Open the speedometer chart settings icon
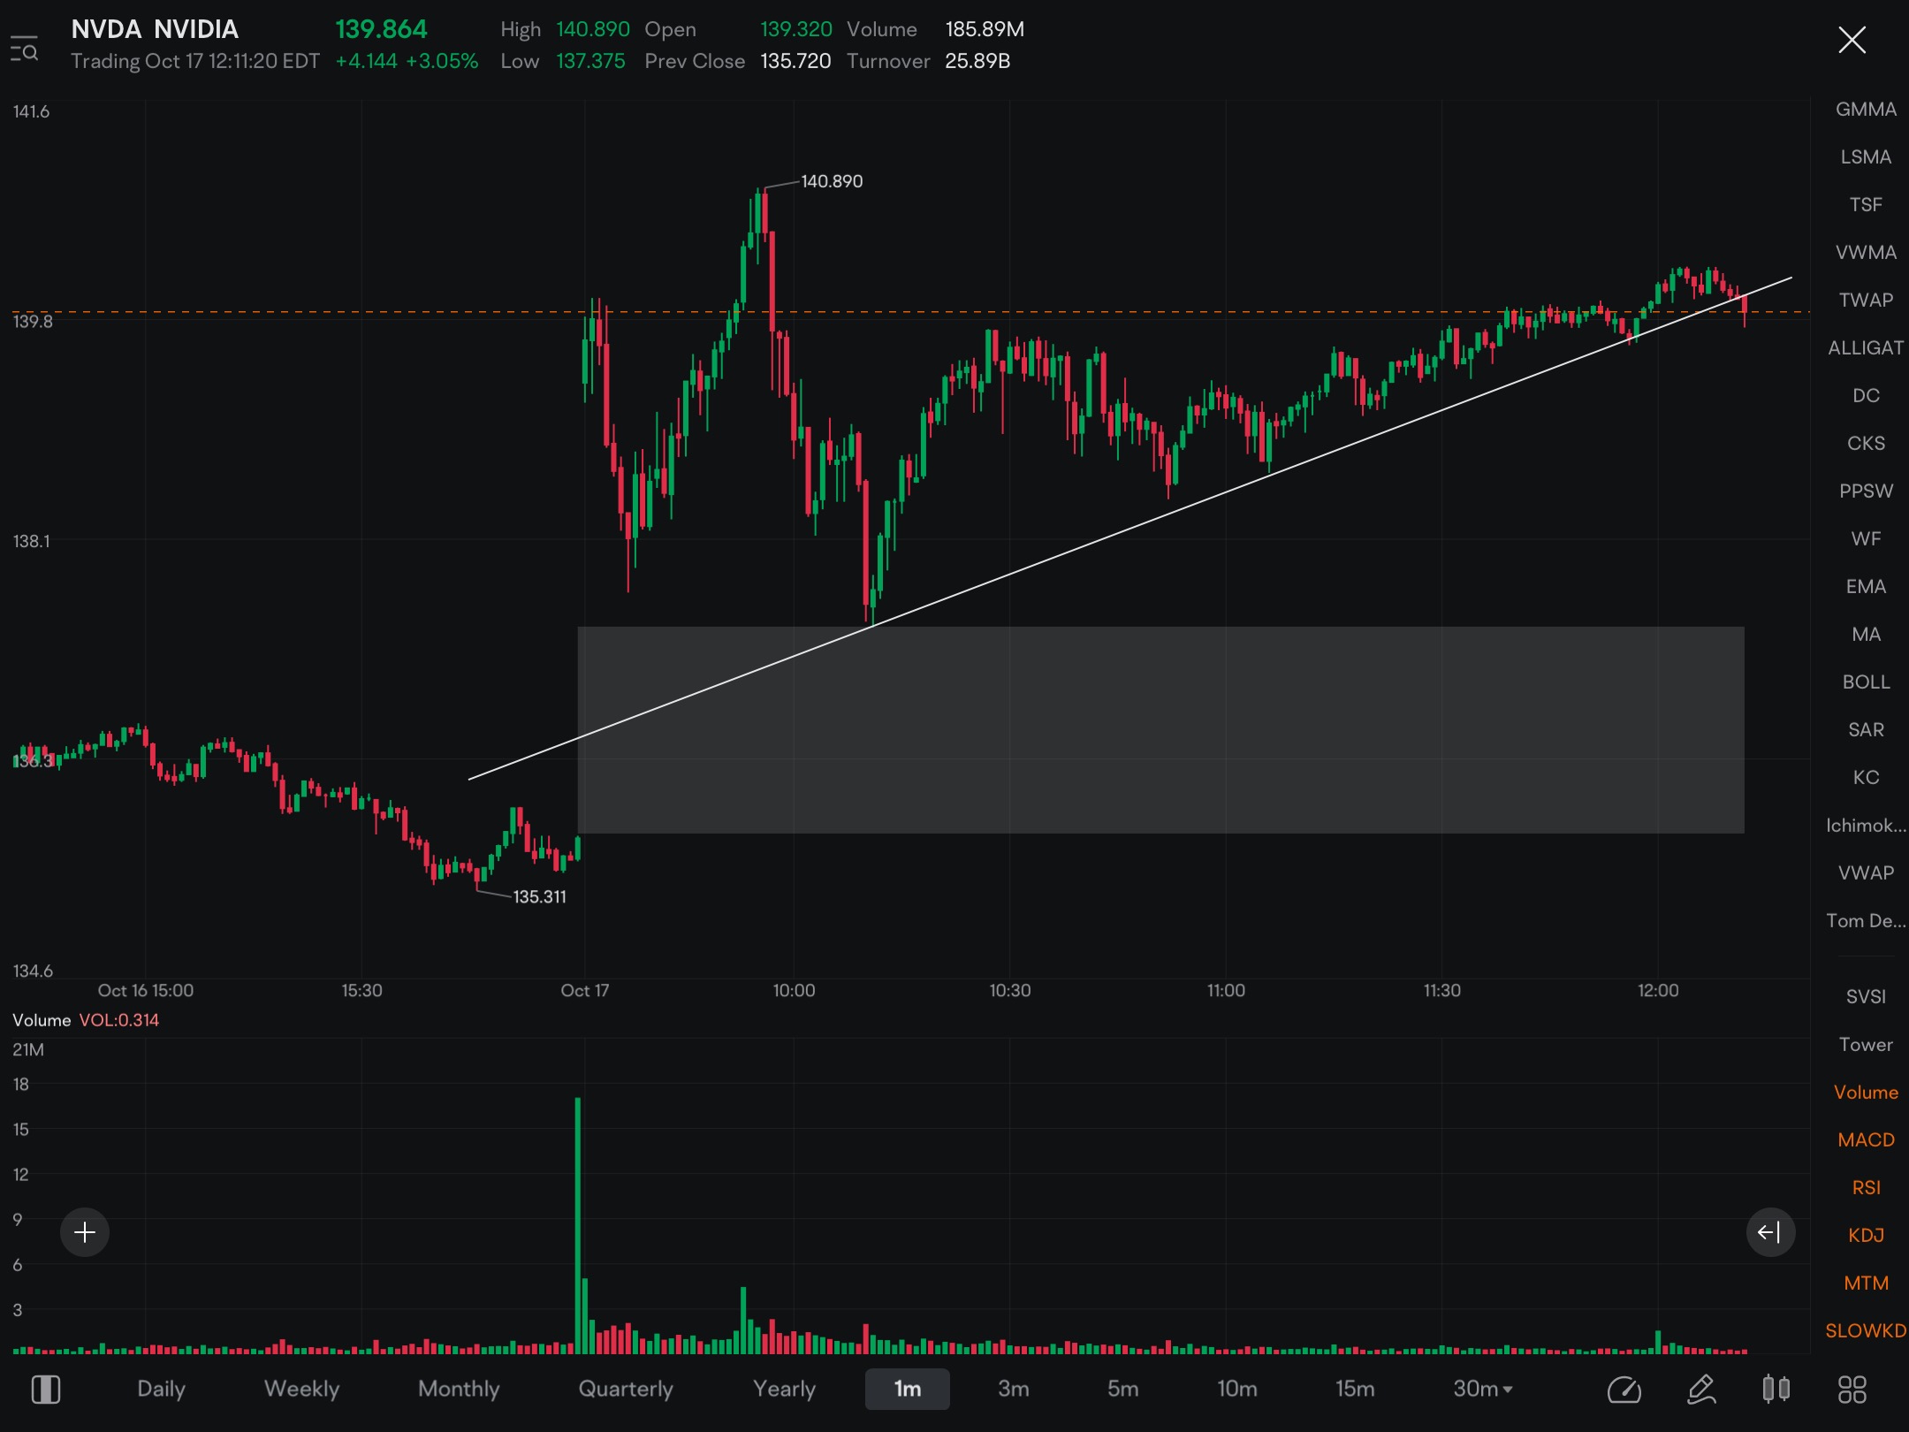The height and width of the screenshot is (1432, 1909). (x=1624, y=1390)
